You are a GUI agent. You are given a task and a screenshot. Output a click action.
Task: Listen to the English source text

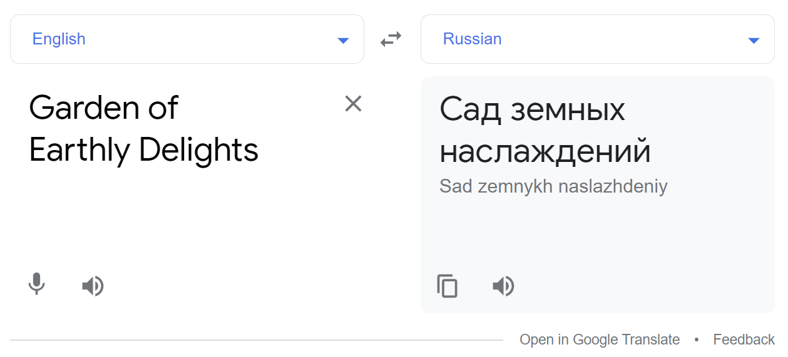(93, 286)
